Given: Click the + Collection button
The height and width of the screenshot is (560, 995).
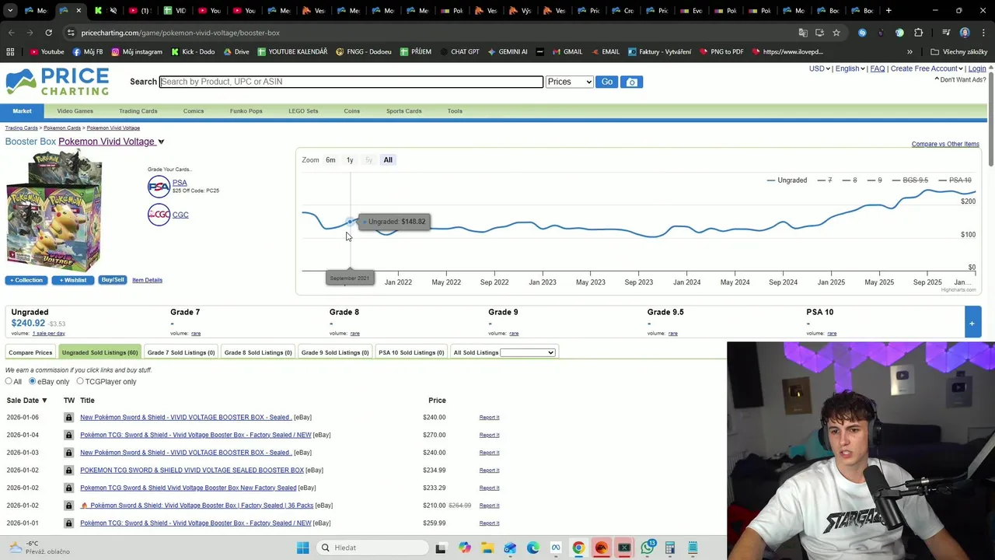Looking at the screenshot, I should pos(26,280).
